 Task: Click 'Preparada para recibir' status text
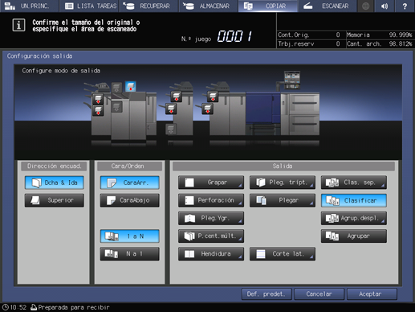click(x=74, y=307)
